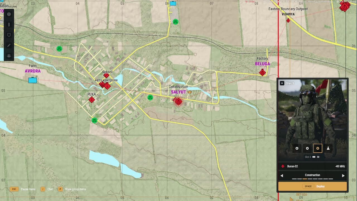Click the green marker northwest of town
Screen dimensions: 357x201
(x=59, y=49)
